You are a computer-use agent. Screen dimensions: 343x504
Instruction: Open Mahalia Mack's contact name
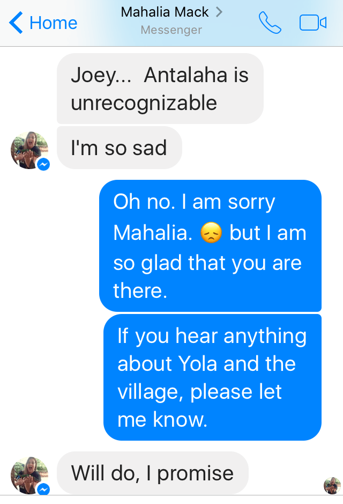coord(164,11)
